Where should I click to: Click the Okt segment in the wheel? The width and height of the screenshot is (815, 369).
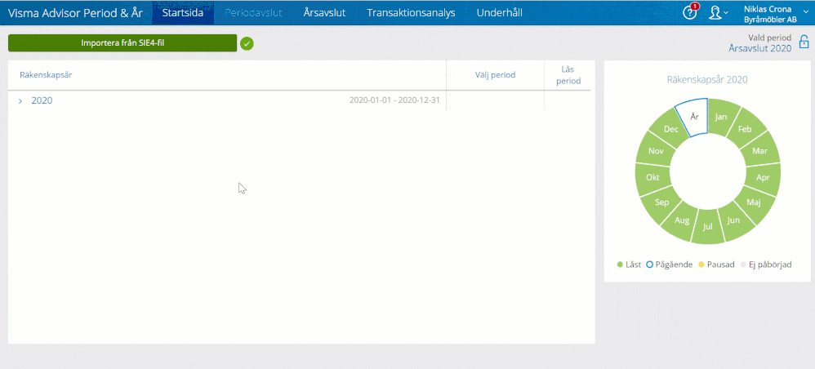tap(652, 177)
